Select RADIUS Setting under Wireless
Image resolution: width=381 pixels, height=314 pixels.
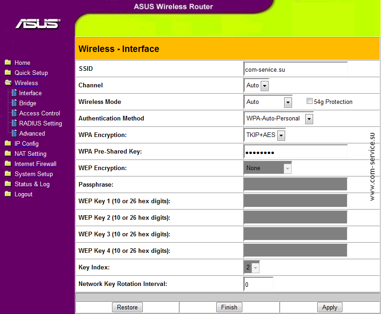40,123
